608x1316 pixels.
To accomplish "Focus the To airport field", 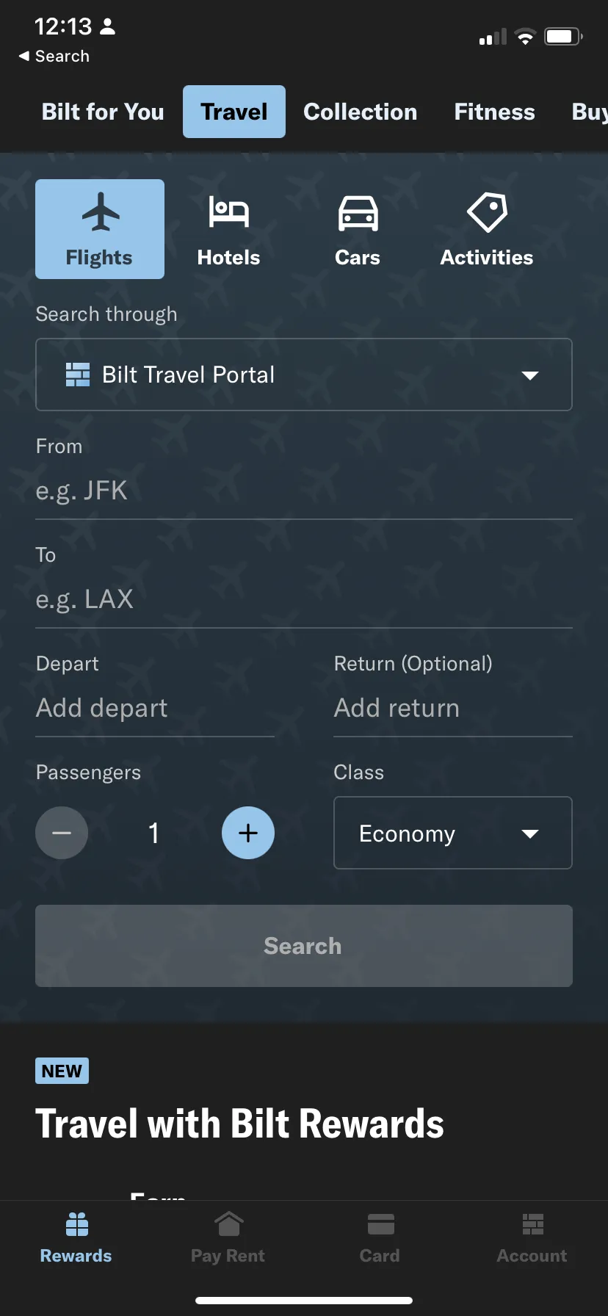I will (x=304, y=599).
